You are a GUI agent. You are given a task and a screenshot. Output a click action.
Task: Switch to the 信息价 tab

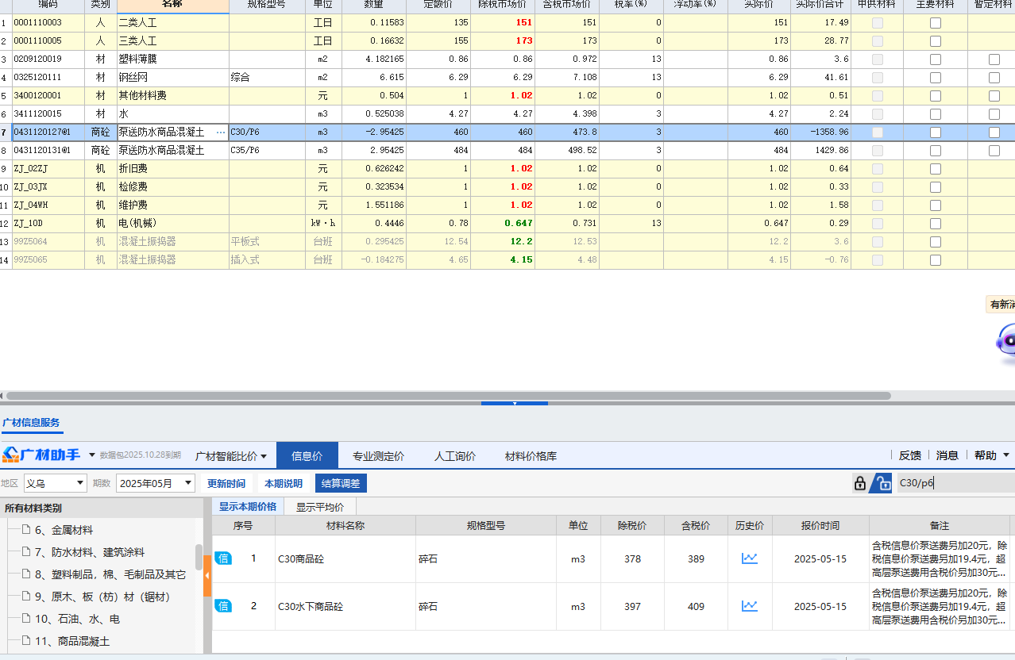point(307,456)
